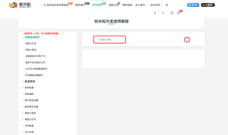Open 注册公众号 tutorial link

click(x=31, y=43)
